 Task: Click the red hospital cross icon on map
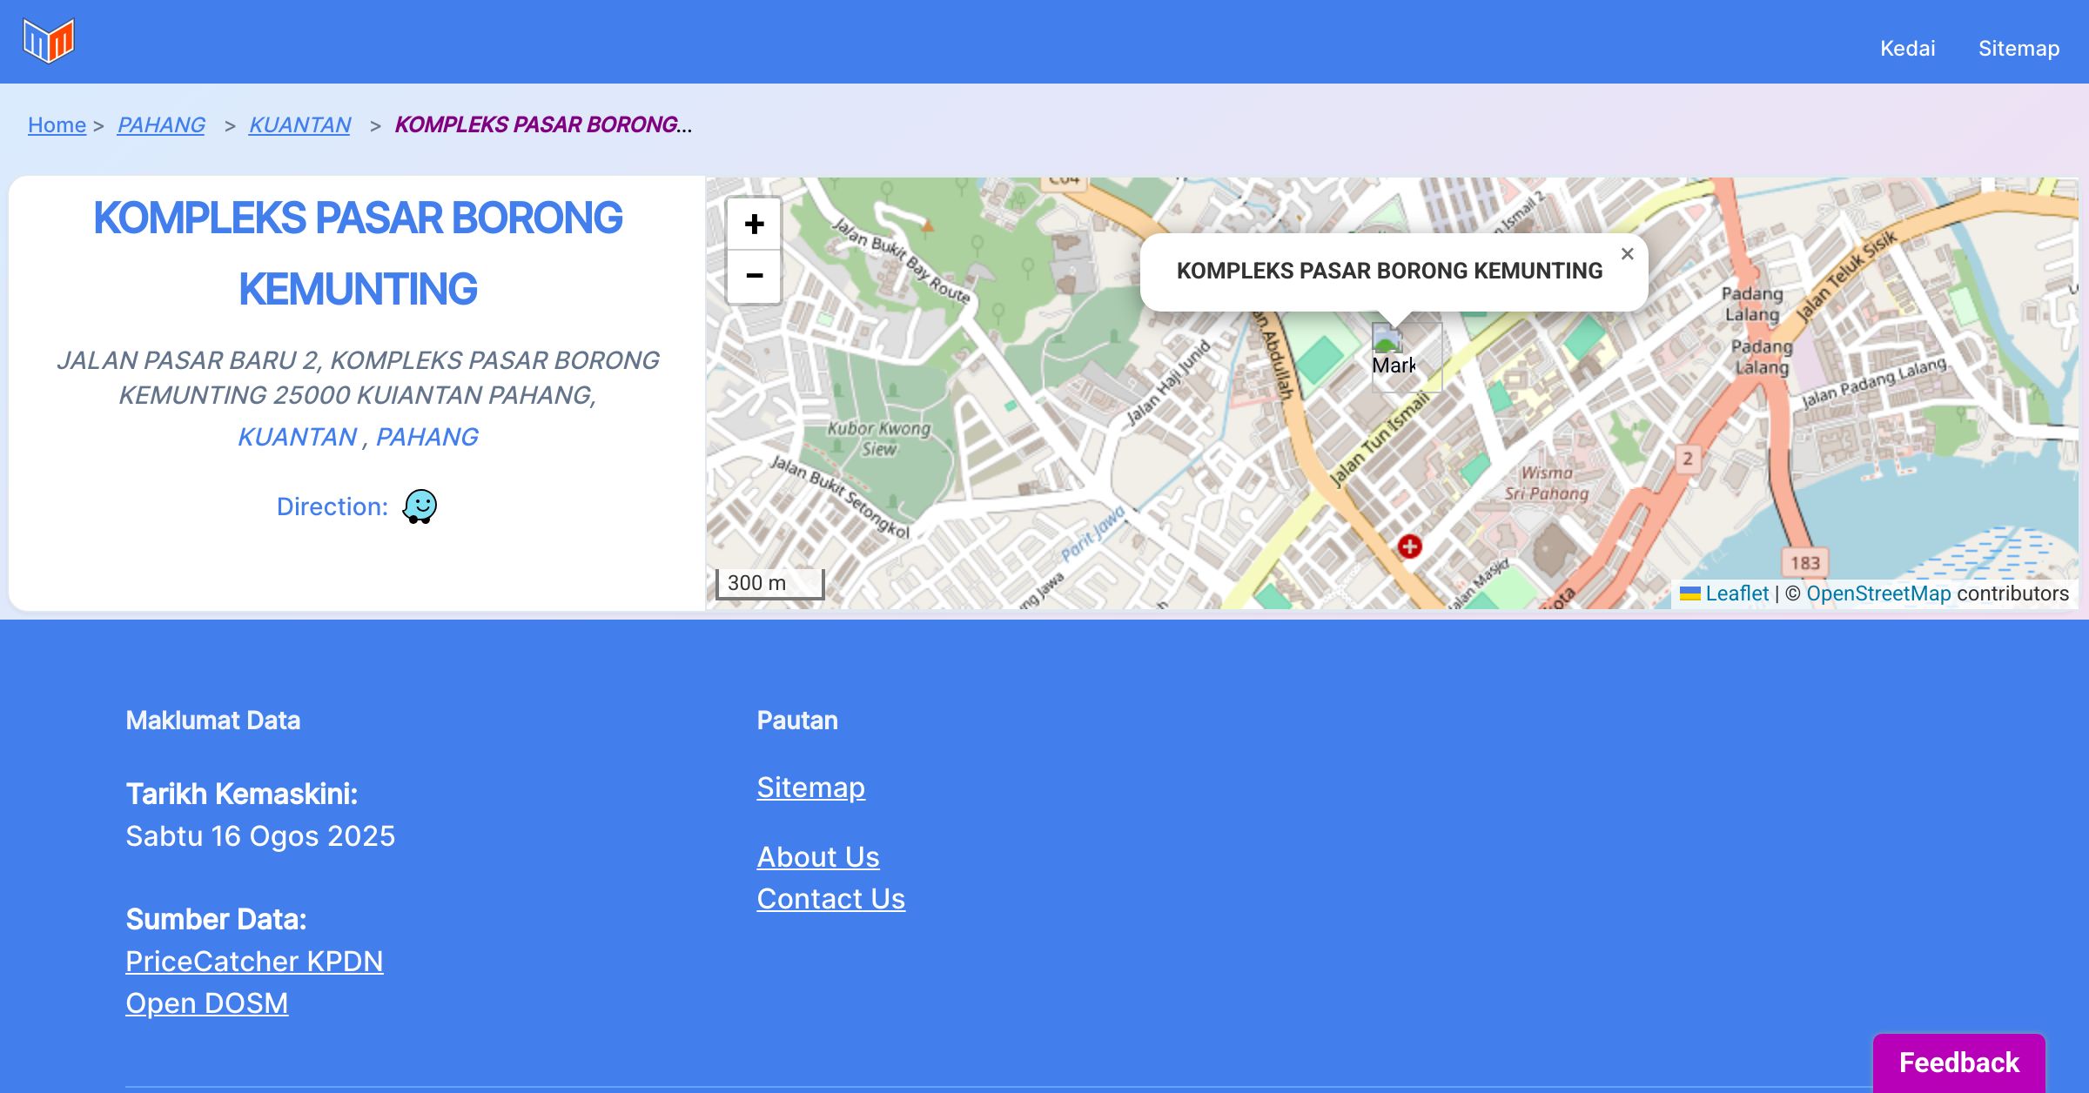1409,546
